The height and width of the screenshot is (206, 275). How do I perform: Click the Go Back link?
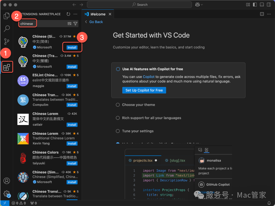(x=96, y=22)
